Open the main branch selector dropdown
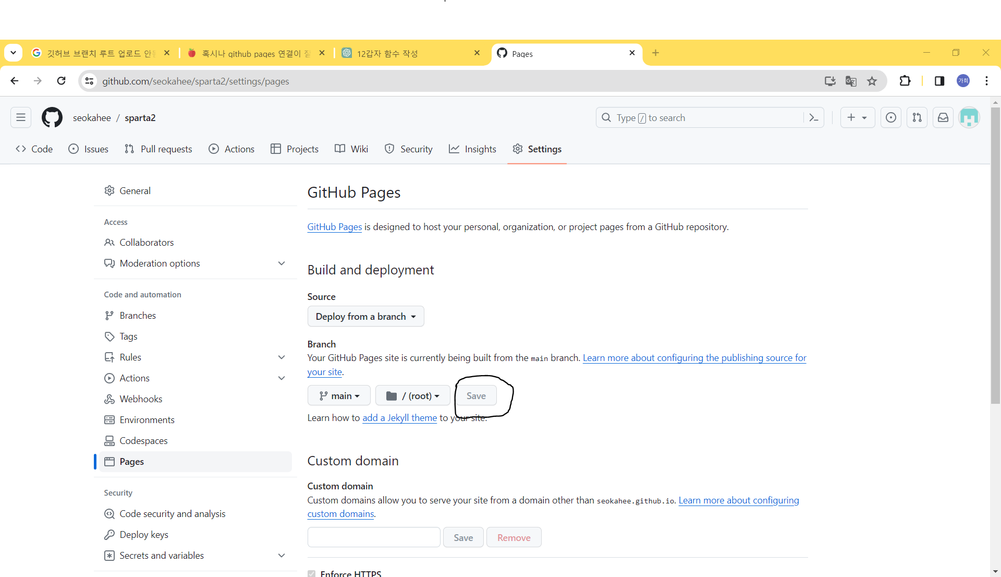Viewport: 1001px width, 577px height. 339,396
